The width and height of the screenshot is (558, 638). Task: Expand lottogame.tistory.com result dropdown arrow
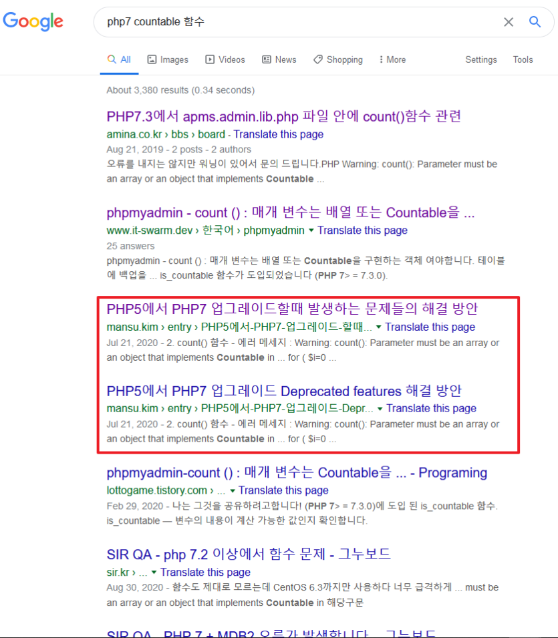(x=233, y=491)
